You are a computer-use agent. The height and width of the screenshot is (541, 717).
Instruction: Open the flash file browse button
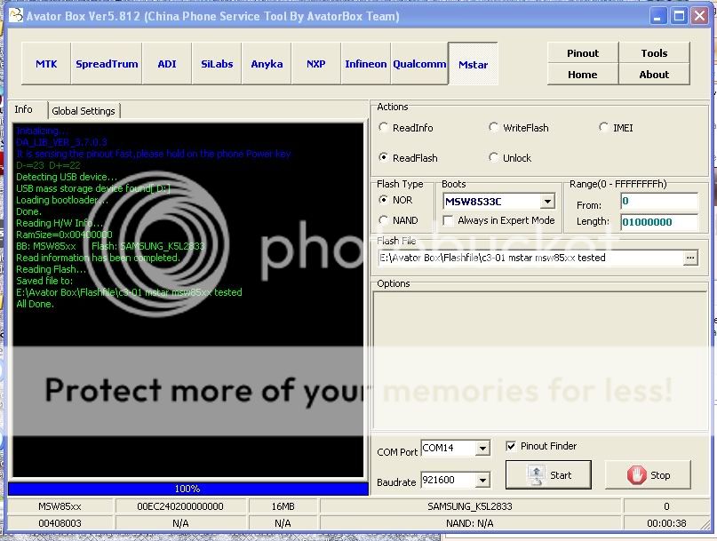pyautogui.click(x=690, y=258)
